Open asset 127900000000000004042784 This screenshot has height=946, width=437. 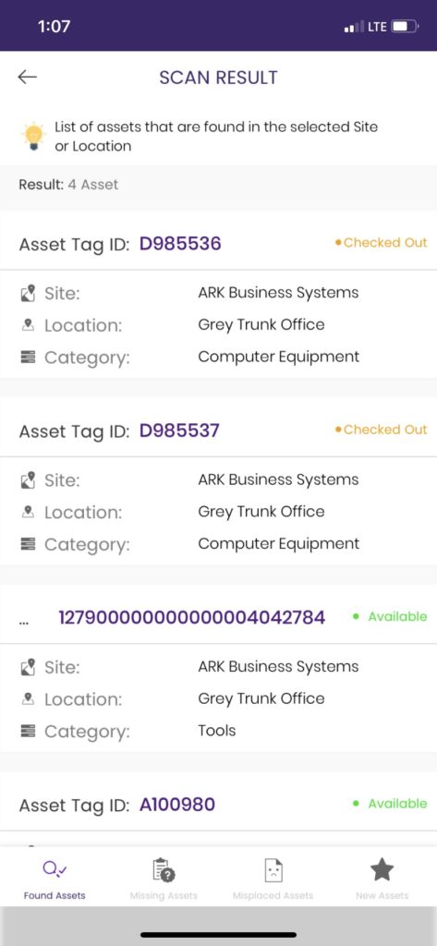pyautogui.click(x=192, y=617)
